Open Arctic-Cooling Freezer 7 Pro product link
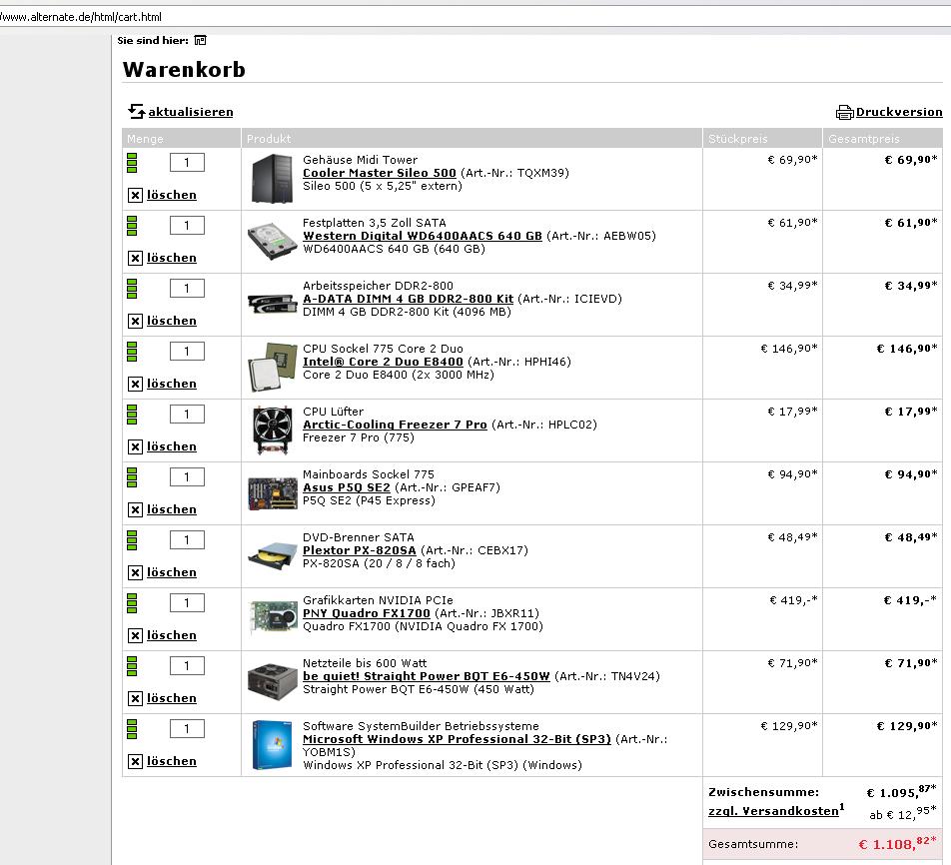951x865 pixels. [395, 426]
